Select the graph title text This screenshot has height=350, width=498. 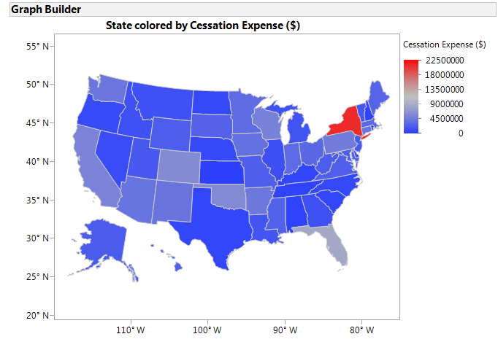coord(203,26)
